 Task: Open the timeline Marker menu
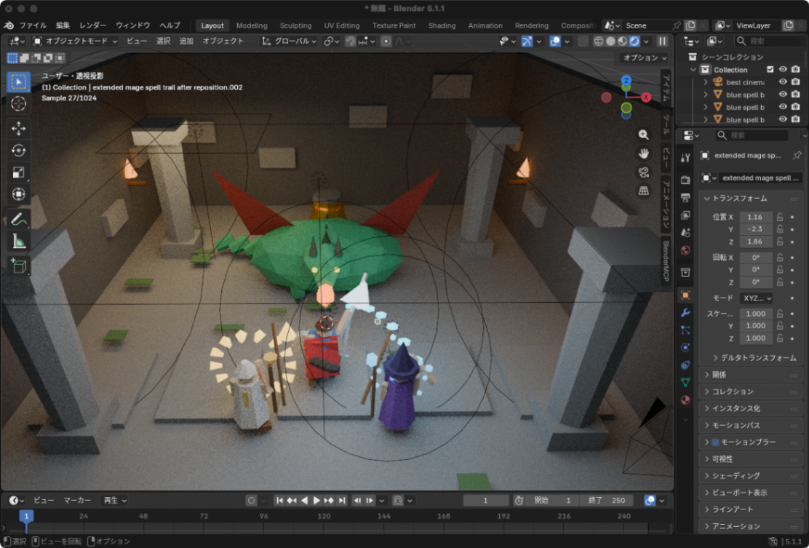[x=77, y=501]
